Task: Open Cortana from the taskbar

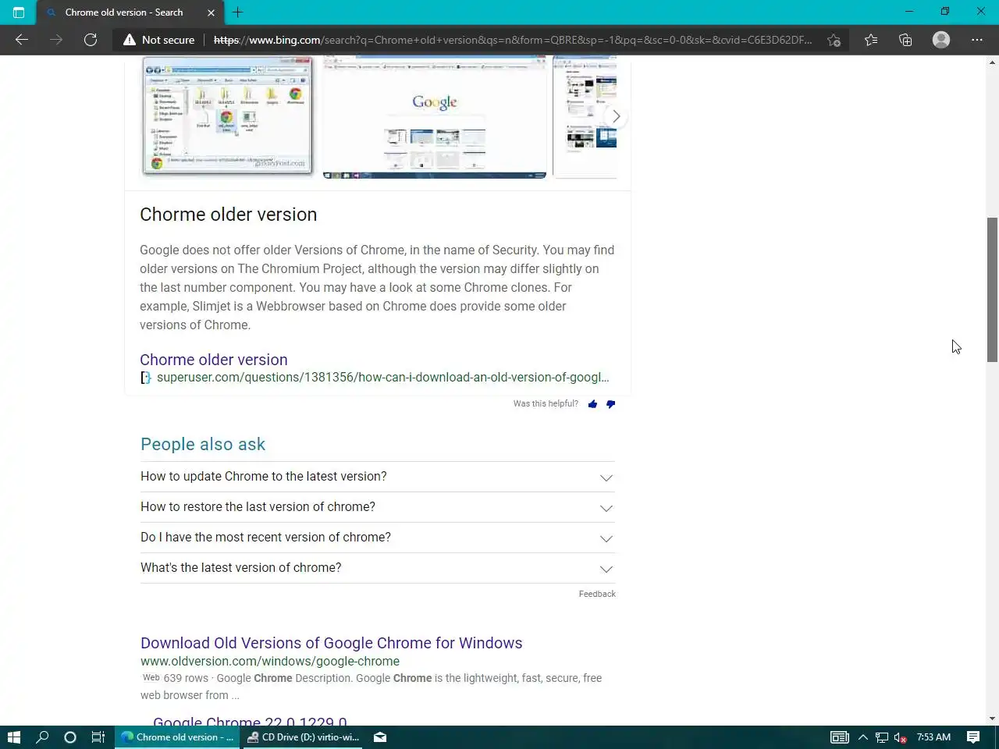Action: [x=69, y=737]
